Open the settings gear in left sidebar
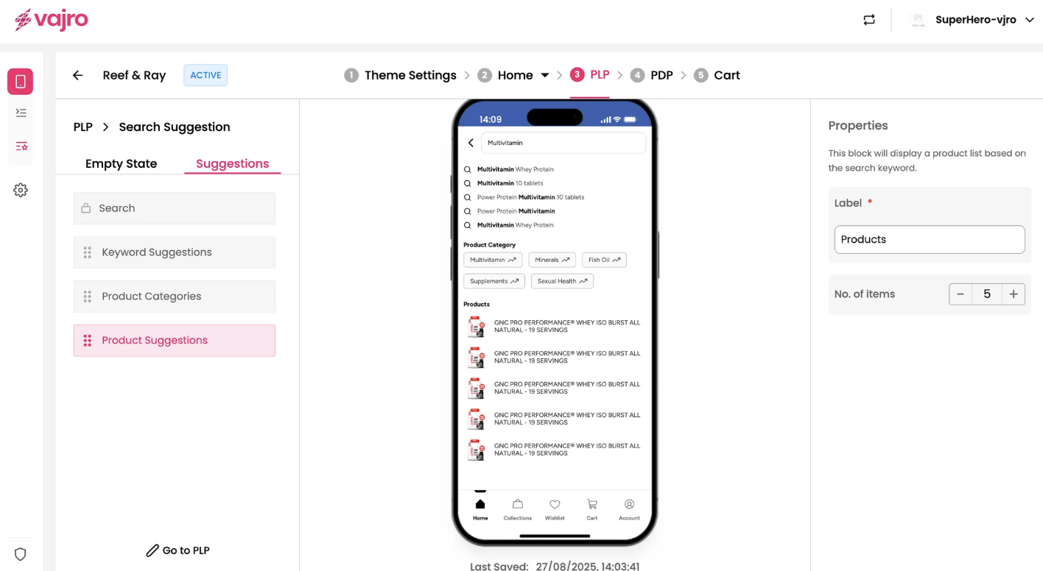Viewport: 1043px width, 571px height. point(21,190)
